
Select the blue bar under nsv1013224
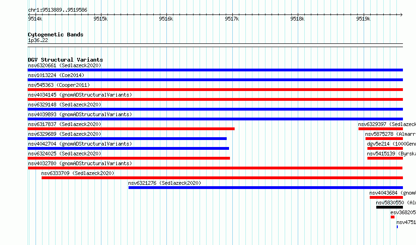[x=215, y=80]
